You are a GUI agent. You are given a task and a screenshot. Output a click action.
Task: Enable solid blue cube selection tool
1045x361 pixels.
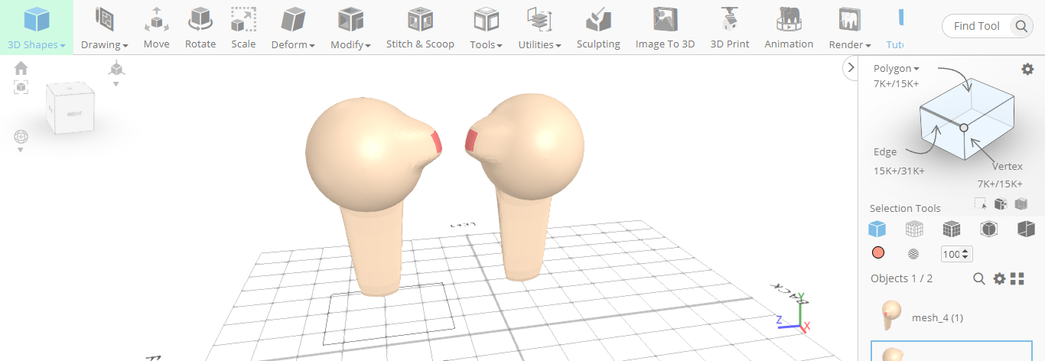tap(877, 229)
